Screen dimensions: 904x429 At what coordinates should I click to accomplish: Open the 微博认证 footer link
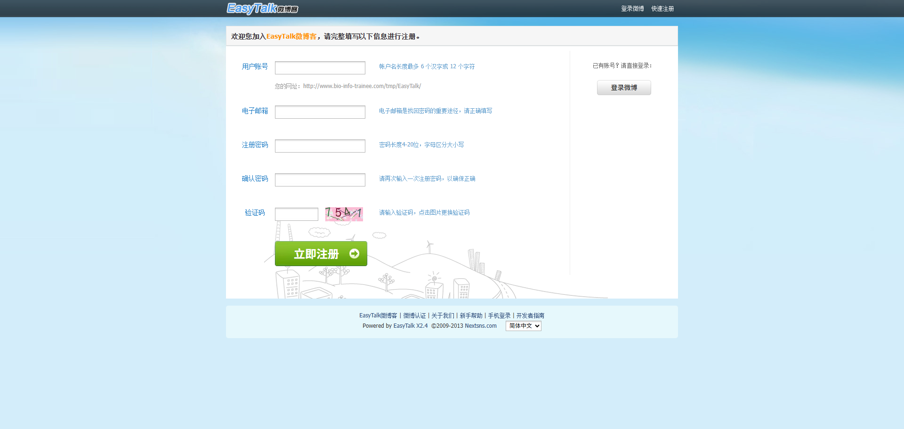point(414,316)
